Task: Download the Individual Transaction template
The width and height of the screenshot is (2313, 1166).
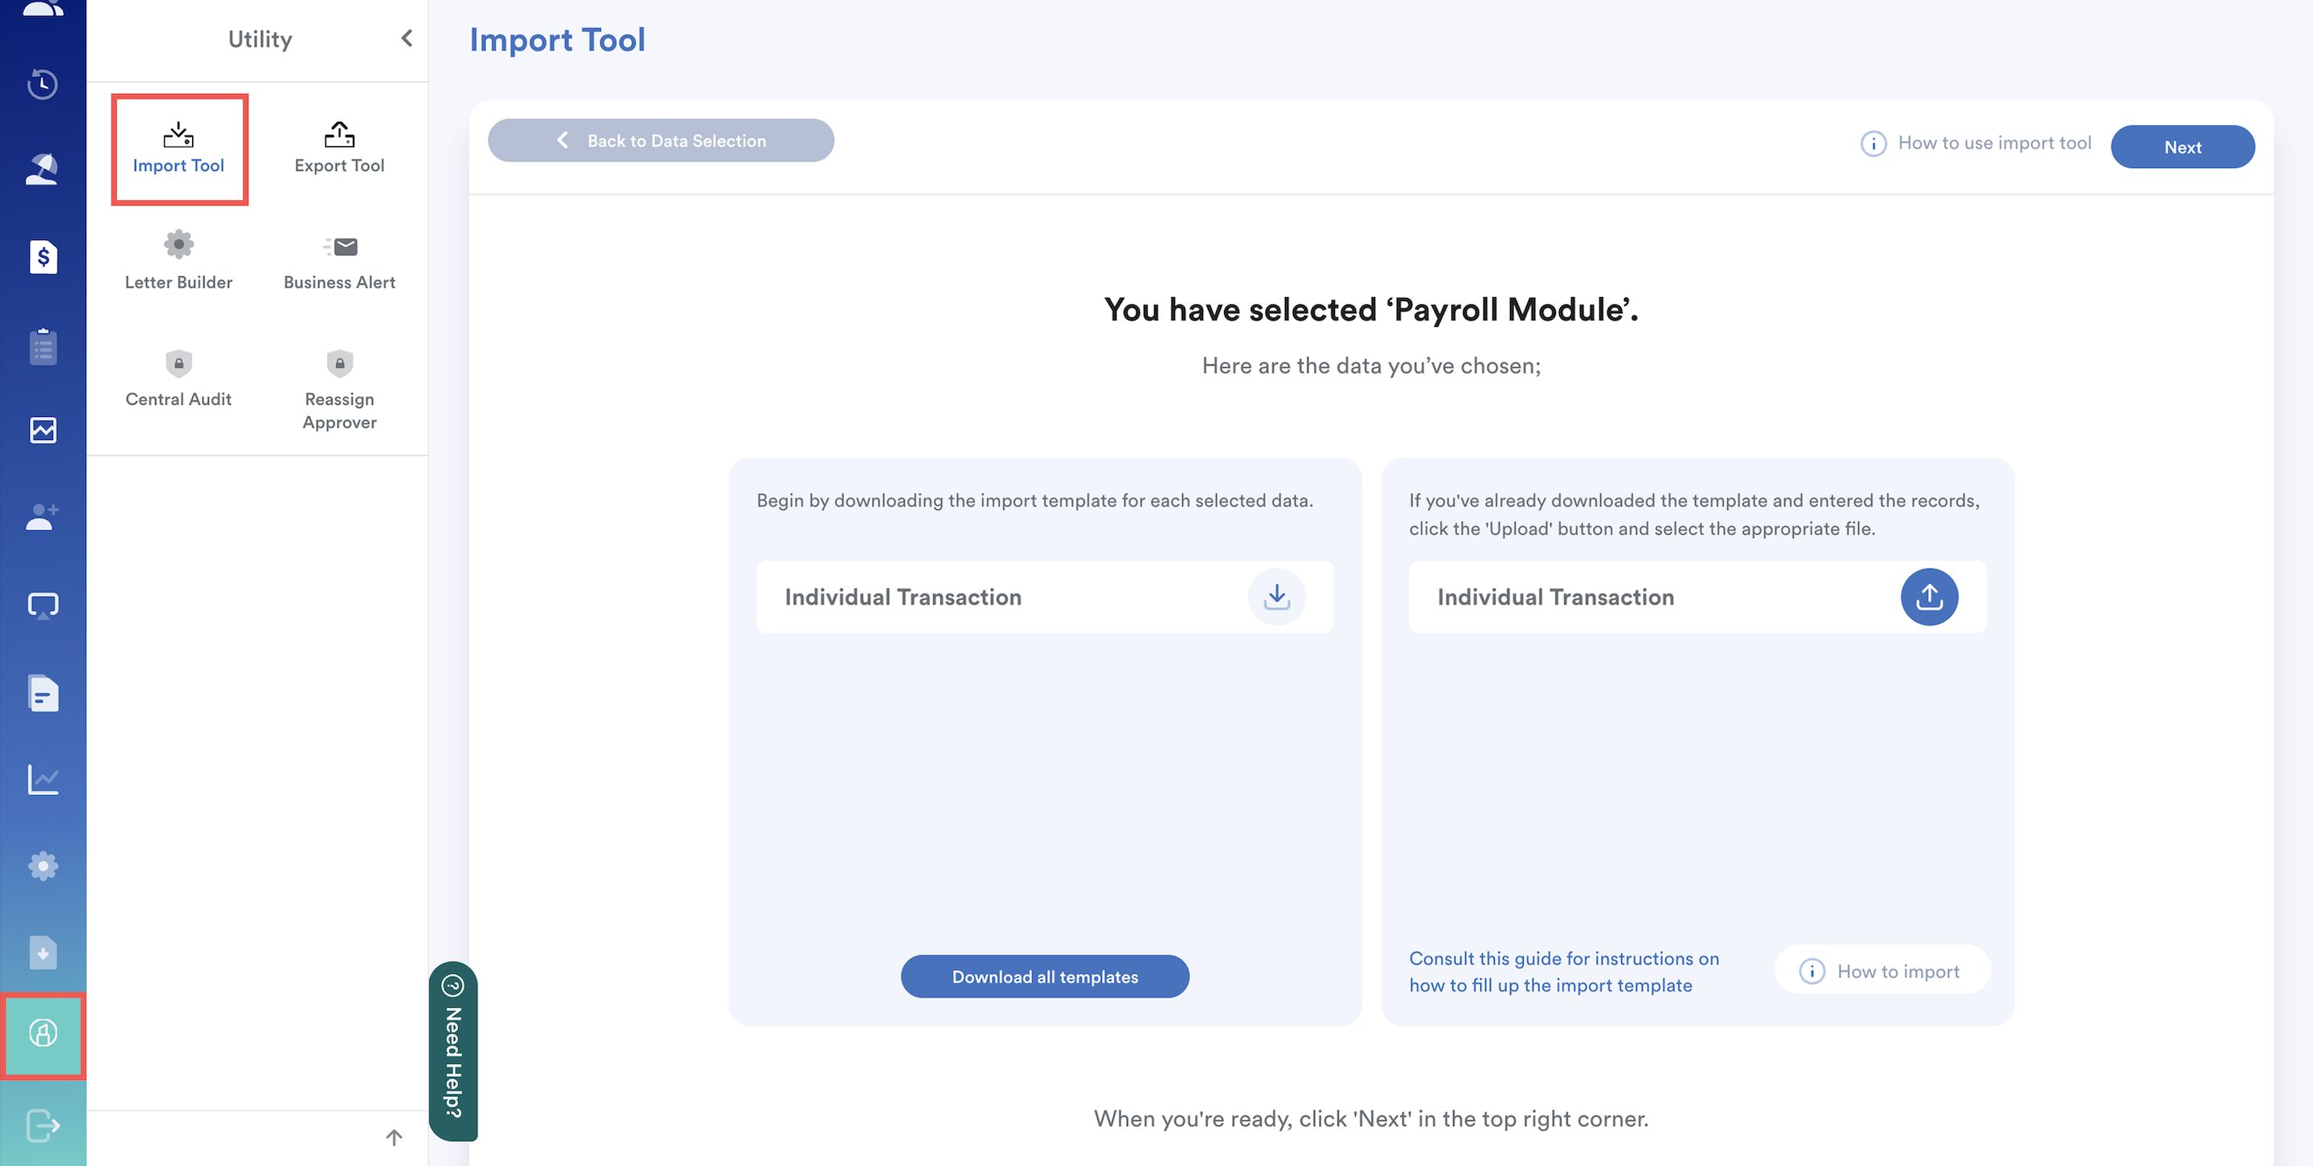Action: (x=1276, y=597)
